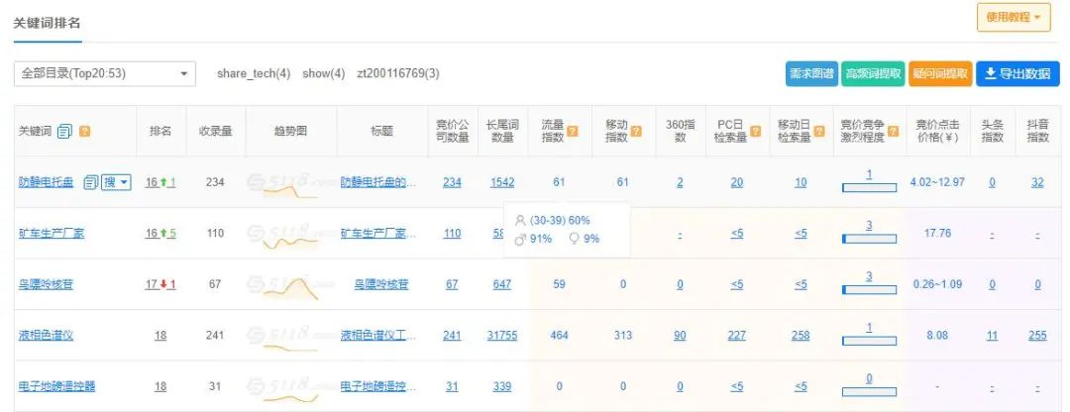Click long-tail word count 1542
This screenshot has width=1070, height=412.
point(502,182)
